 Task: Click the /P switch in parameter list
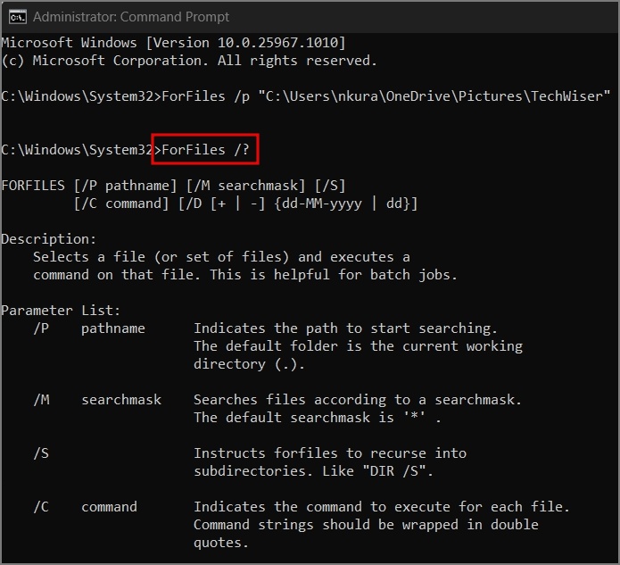point(41,328)
